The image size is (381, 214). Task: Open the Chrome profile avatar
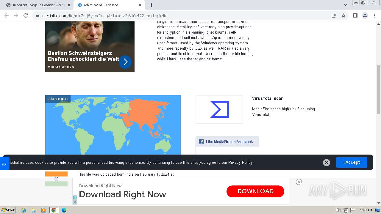pos(365,15)
